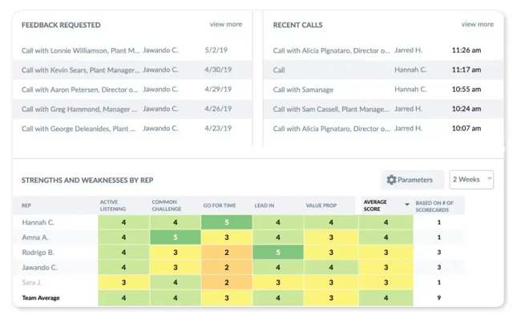Viewport: 521px width, 315px height.
Task: Click Rodrigo B.'s scorecards count 3
Action: pyautogui.click(x=439, y=253)
